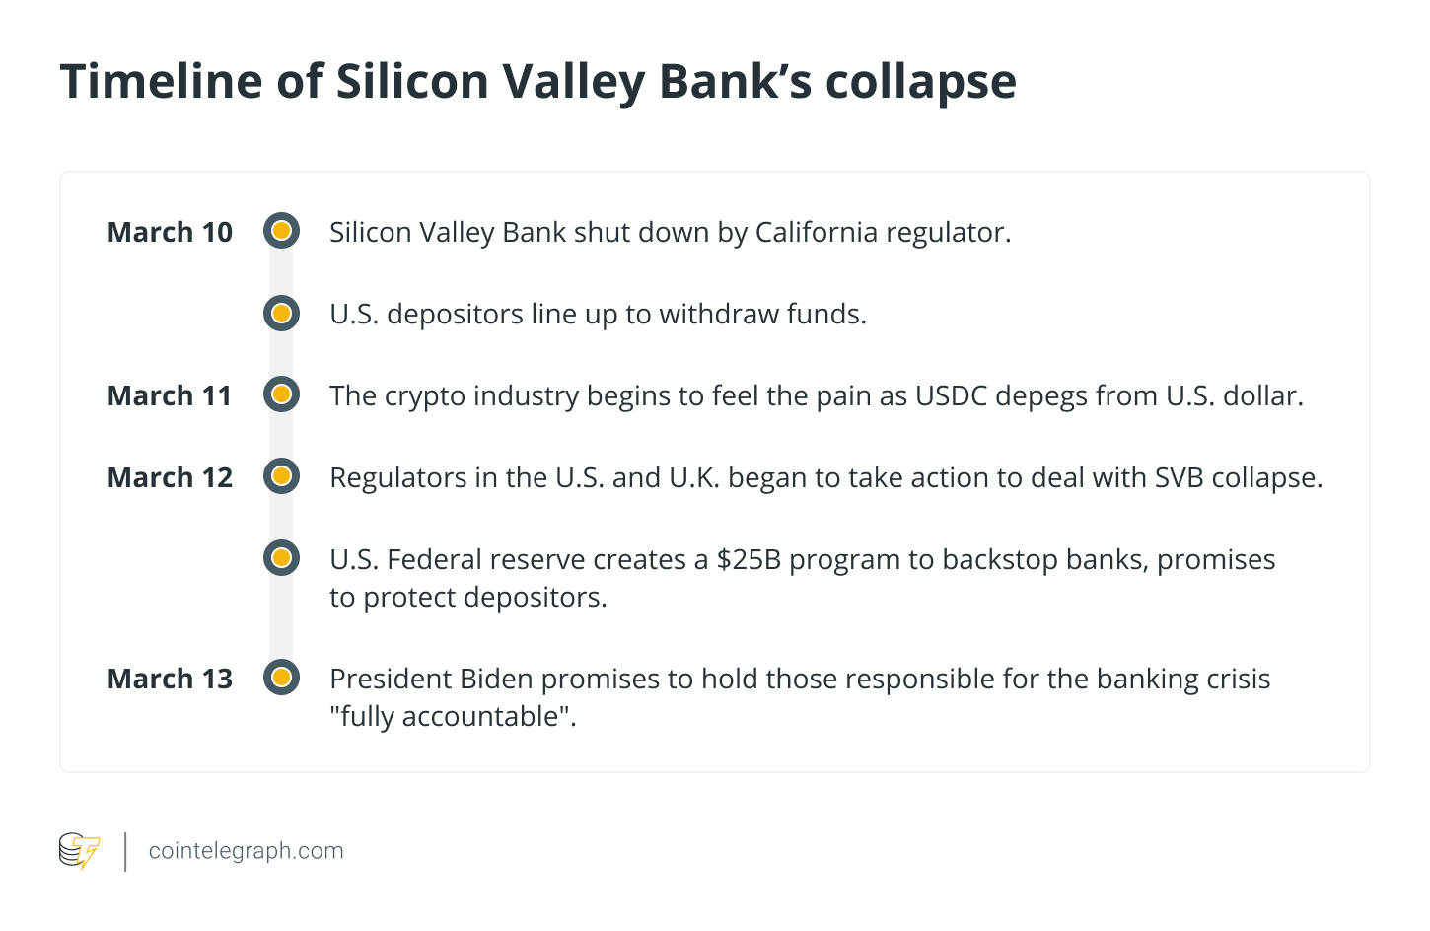Select the March 11 date label
This screenshot has height=931, width=1430.
(x=170, y=395)
